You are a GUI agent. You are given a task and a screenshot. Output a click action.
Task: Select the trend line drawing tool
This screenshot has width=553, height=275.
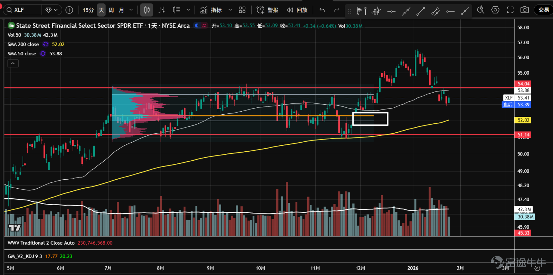click(x=421, y=11)
